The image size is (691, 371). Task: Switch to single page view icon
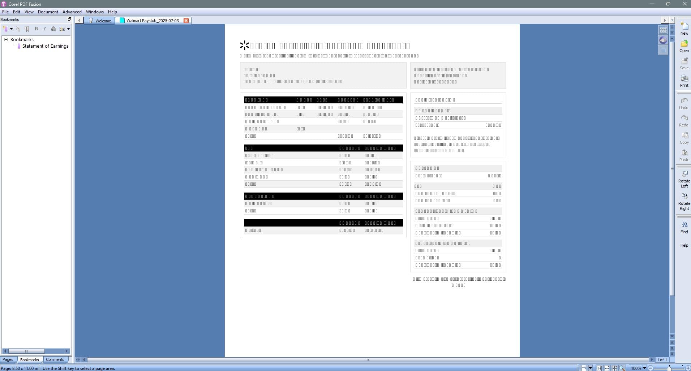(x=663, y=51)
